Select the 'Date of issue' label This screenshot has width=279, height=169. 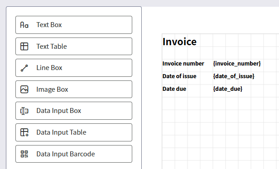[x=179, y=76]
